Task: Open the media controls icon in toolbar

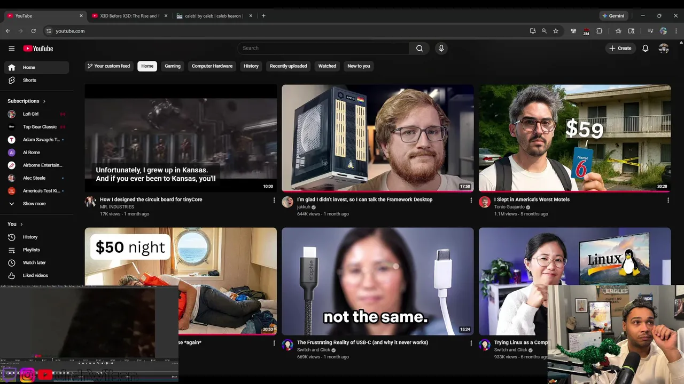Action: [650, 31]
